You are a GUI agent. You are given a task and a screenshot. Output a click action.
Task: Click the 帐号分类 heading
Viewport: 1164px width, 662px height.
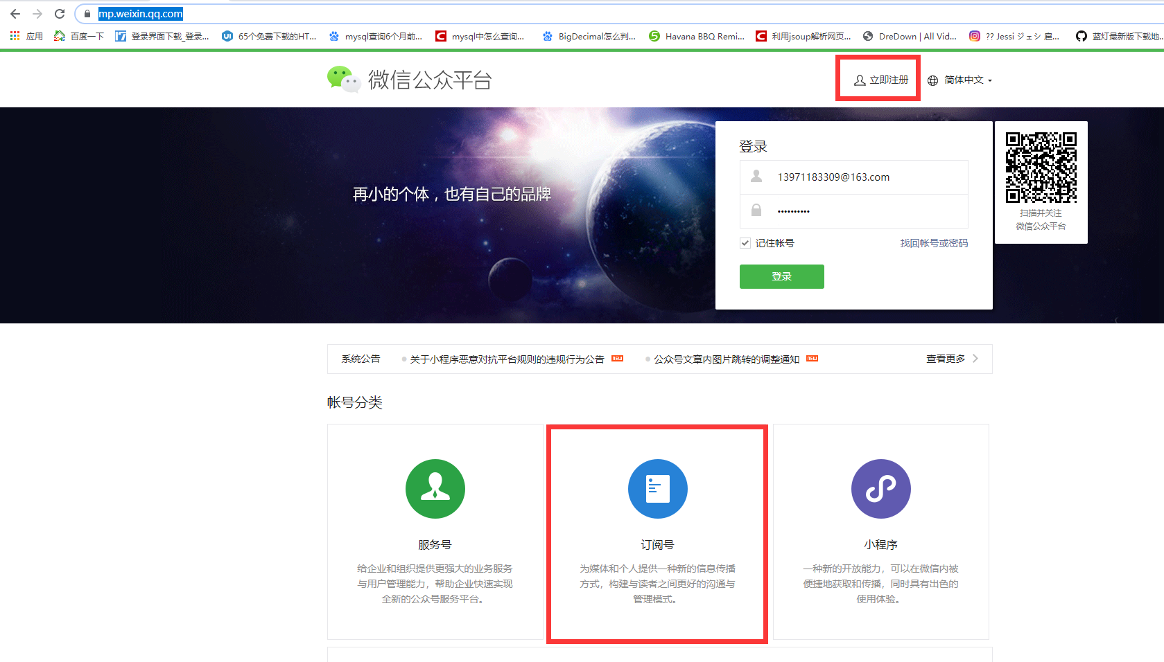pos(355,402)
